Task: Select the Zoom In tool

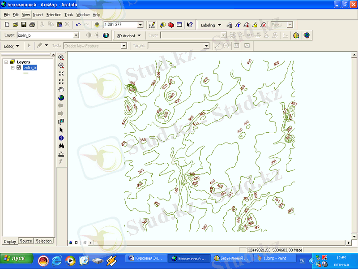Action: (x=61, y=57)
